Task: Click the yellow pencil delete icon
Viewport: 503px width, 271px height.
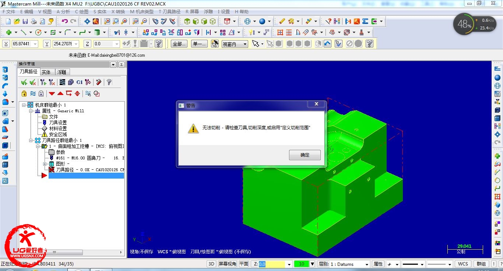Action: click(282, 21)
